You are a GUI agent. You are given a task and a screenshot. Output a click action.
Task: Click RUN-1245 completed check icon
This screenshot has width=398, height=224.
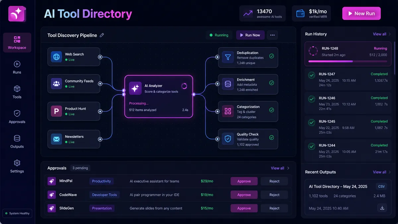point(311,123)
